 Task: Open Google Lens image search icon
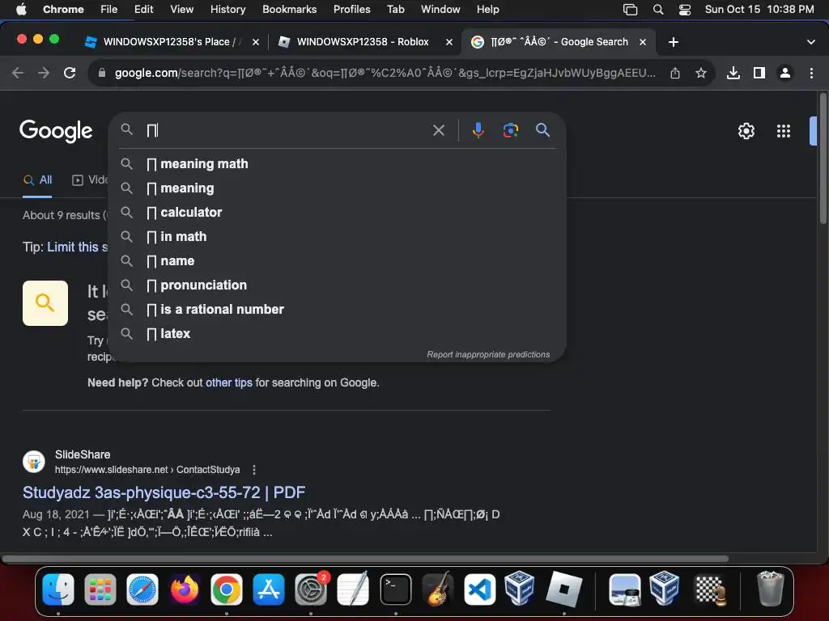[510, 130]
